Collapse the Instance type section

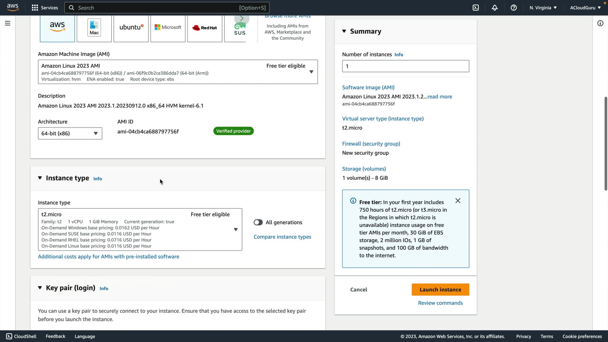tap(40, 178)
